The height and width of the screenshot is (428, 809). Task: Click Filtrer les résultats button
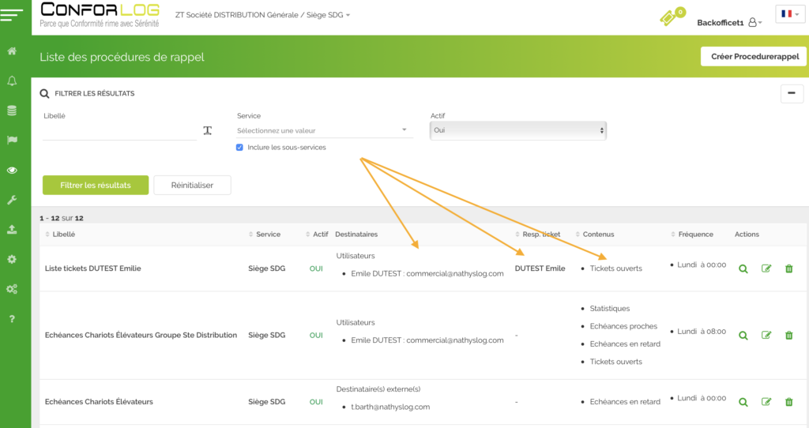[96, 185]
